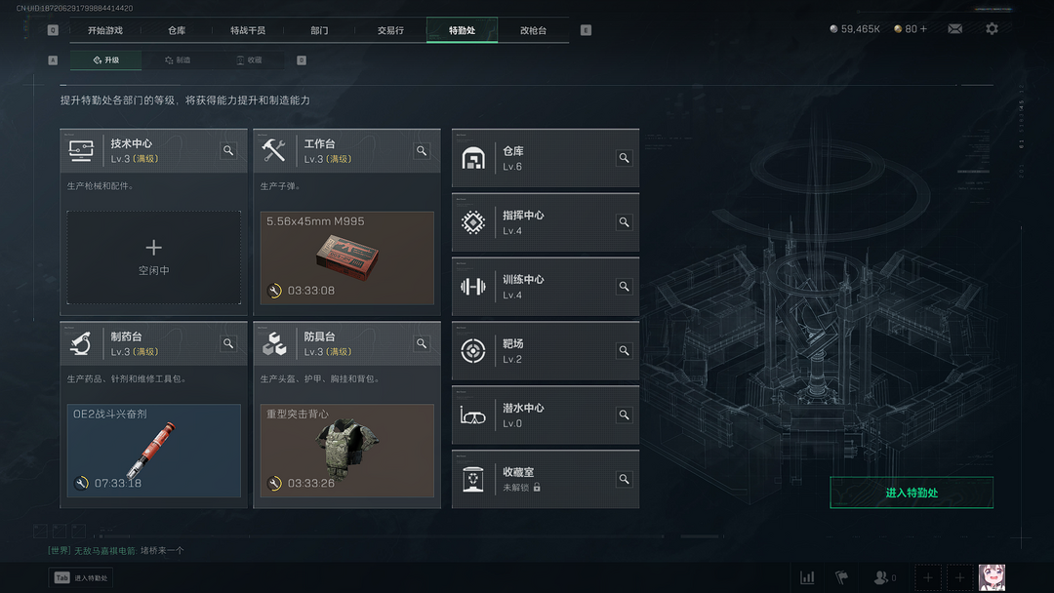Click magnifier on 技术中心 card
Image resolution: width=1054 pixels, height=593 pixels.
228,150
